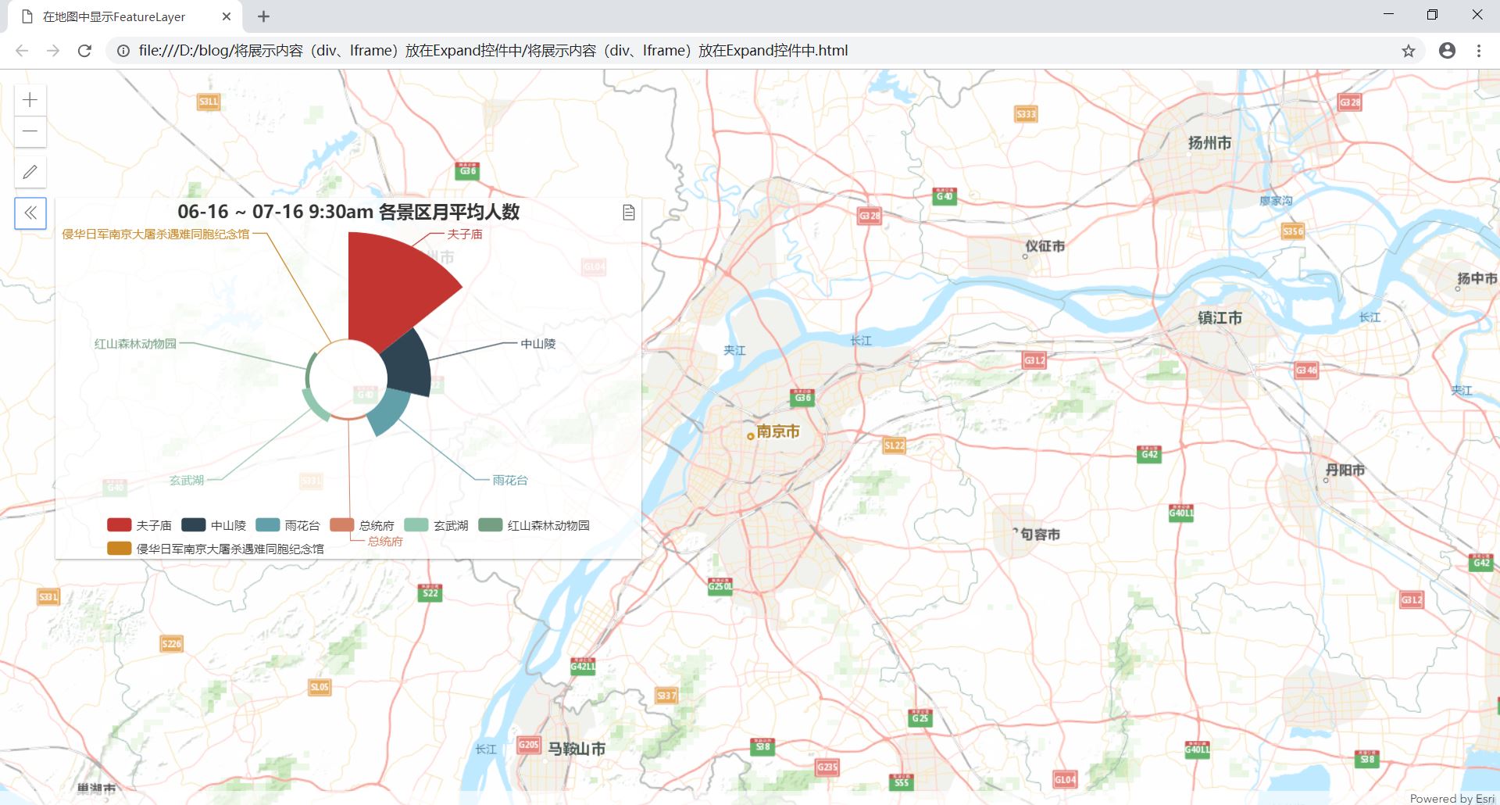Viewport: 1500px width, 805px height.
Task: Zoom in the map with plus button
Action: point(30,100)
